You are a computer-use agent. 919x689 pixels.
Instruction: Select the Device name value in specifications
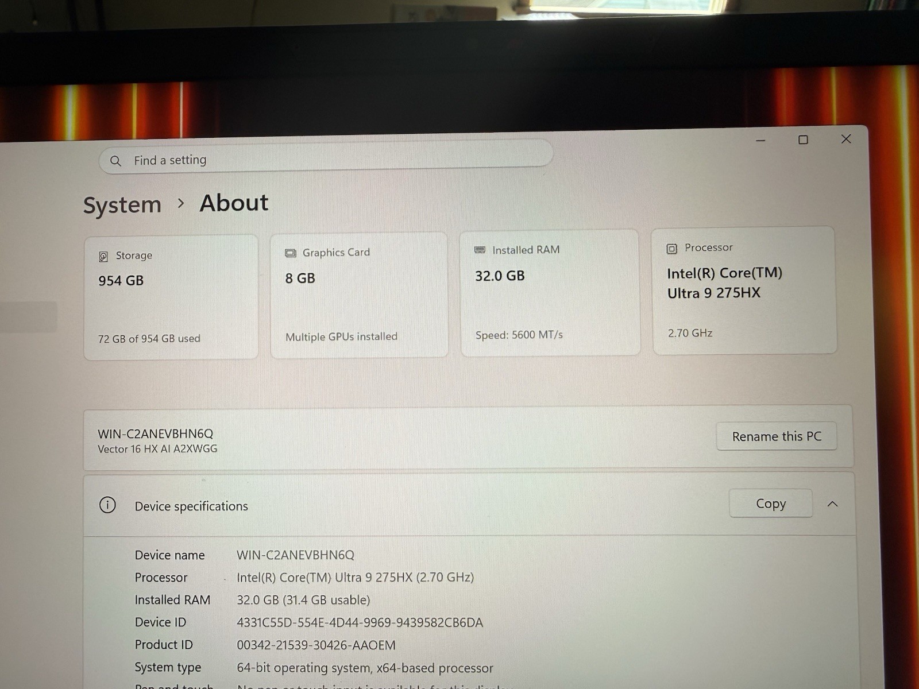pyautogui.click(x=295, y=555)
